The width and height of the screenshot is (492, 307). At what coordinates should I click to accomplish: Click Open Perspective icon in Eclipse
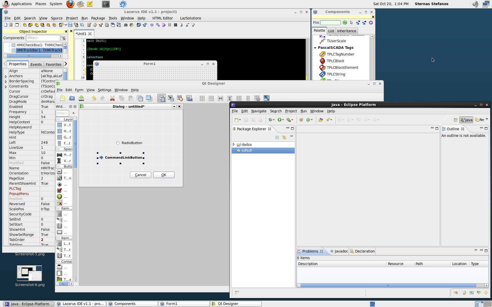456,120
